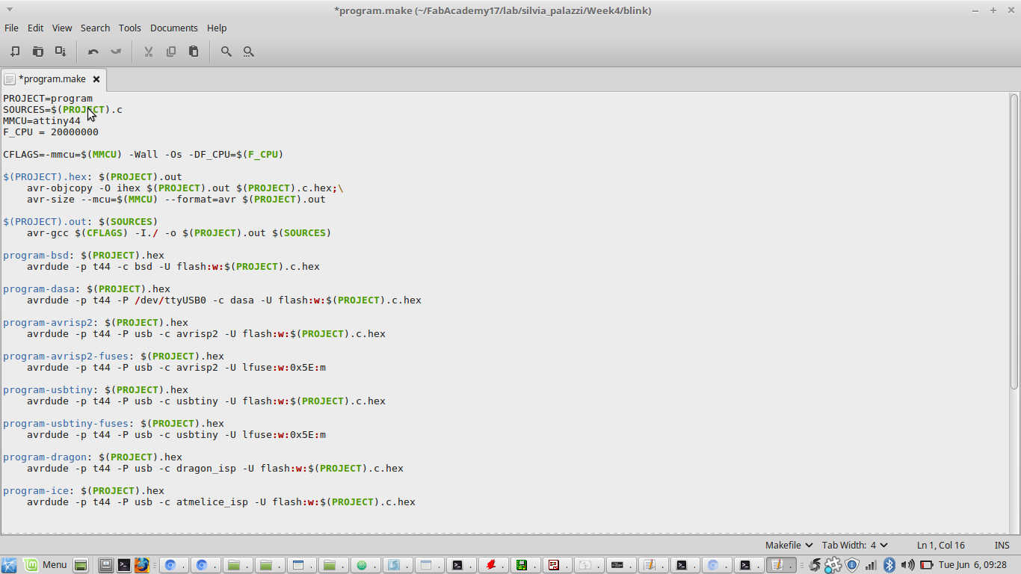Viewport: 1021px width, 574px height.
Task: Open the Tab Width dropdown
Action: pos(854,545)
